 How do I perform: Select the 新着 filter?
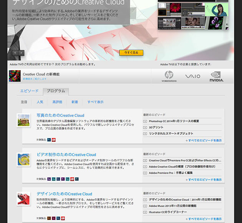coord(75,102)
